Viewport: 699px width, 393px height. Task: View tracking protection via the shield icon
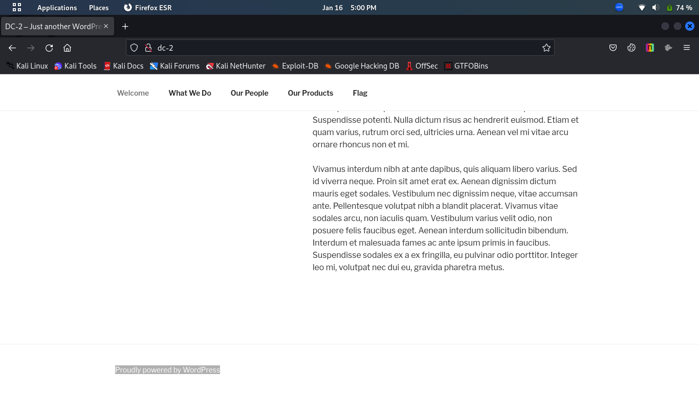pos(134,48)
